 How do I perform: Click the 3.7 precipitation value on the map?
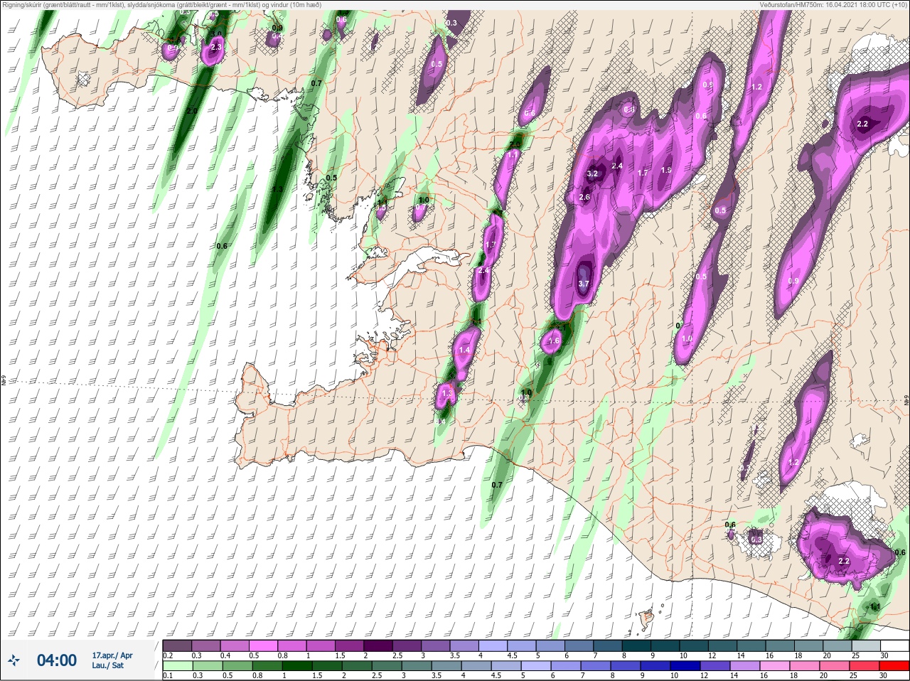(584, 284)
